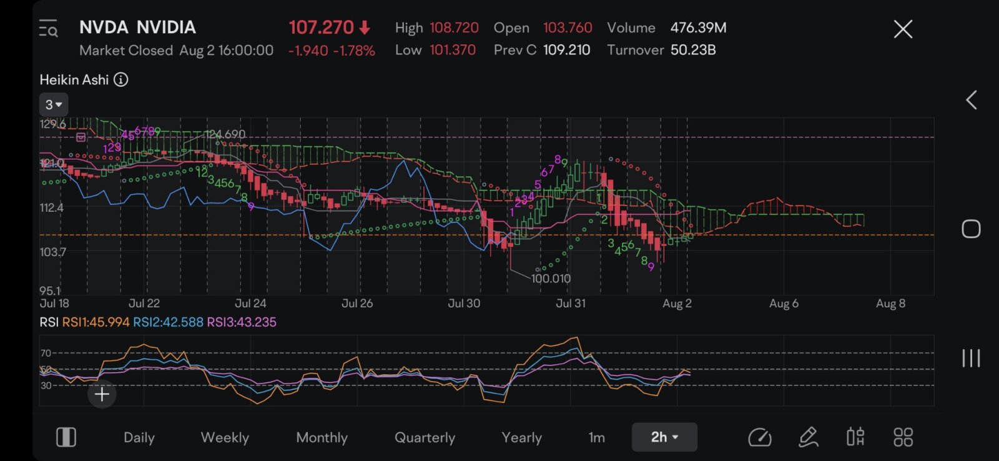Close the chart view with X

(x=903, y=29)
